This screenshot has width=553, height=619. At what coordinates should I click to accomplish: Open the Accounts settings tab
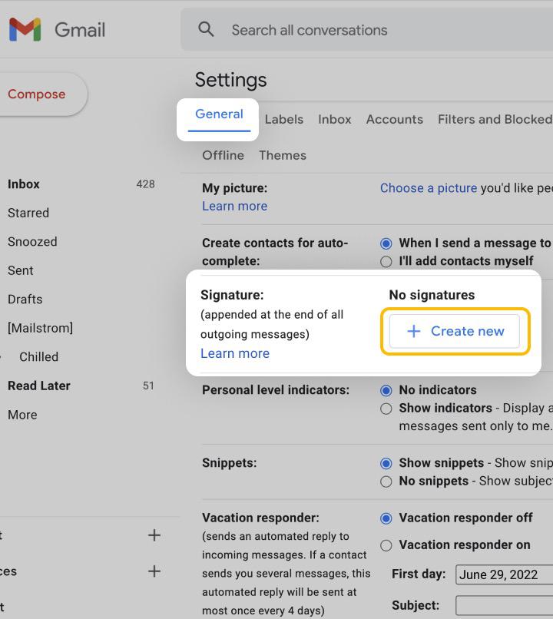[x=394, y=119]
